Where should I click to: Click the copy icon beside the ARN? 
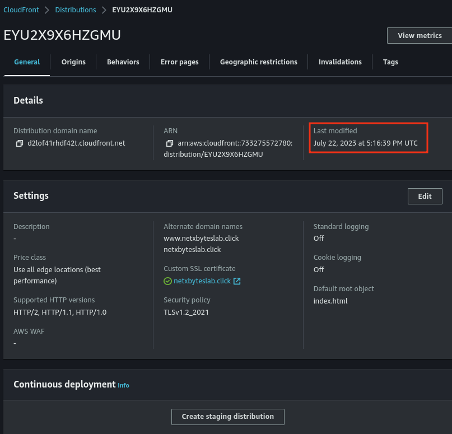tap(169, 143)
